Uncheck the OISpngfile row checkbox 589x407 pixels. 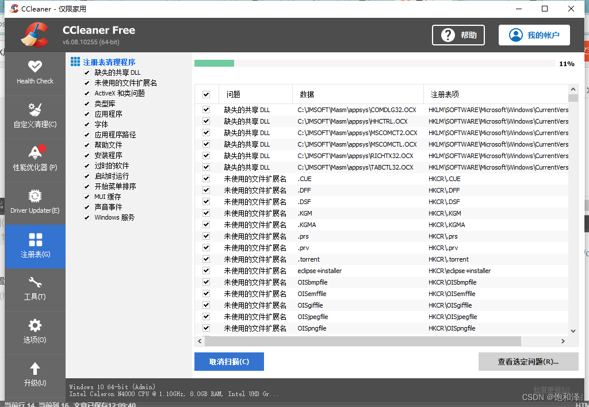pyautogui.click(x=206, y=328)
